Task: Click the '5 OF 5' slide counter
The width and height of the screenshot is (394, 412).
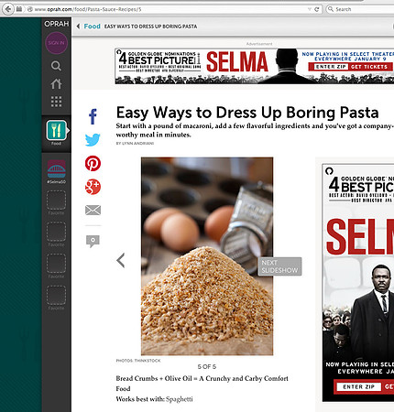Action: [x=207, y=366]
